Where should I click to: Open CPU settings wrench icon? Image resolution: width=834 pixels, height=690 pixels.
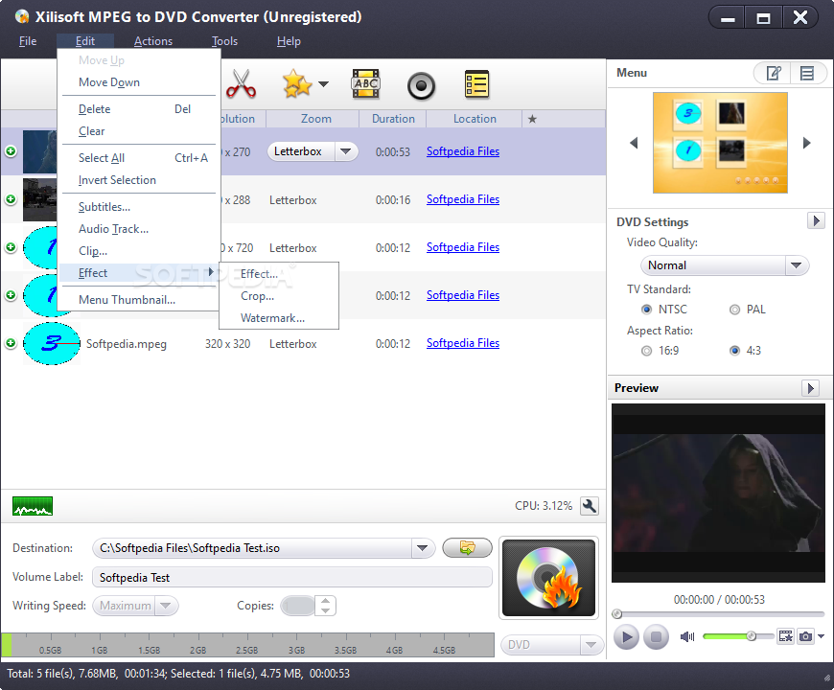(x=590, y=506)
